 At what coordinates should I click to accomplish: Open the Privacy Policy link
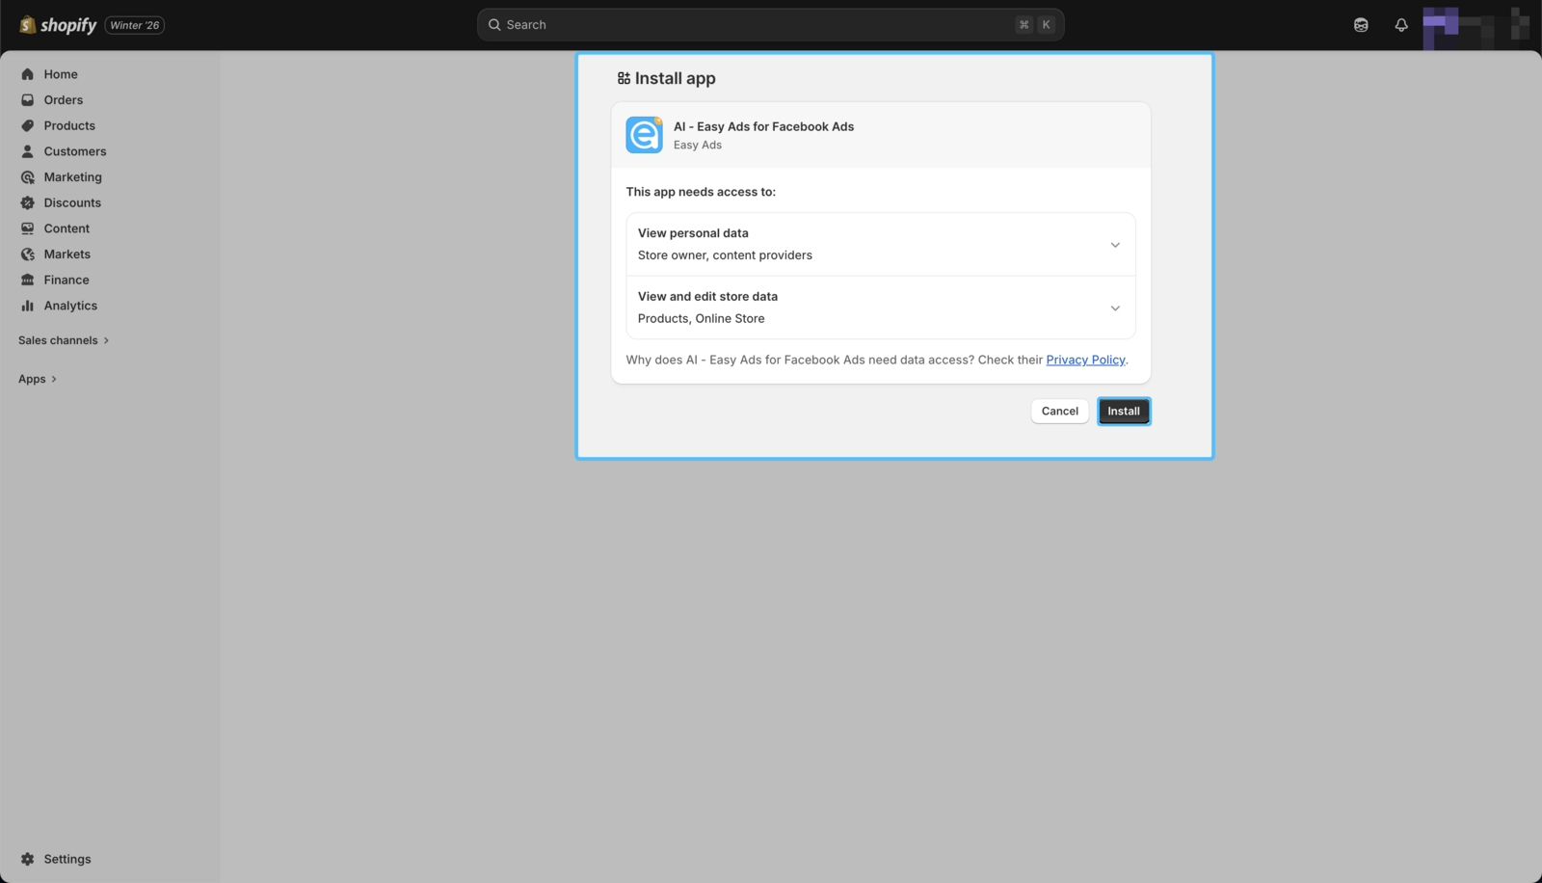[x=1085, y=360]
